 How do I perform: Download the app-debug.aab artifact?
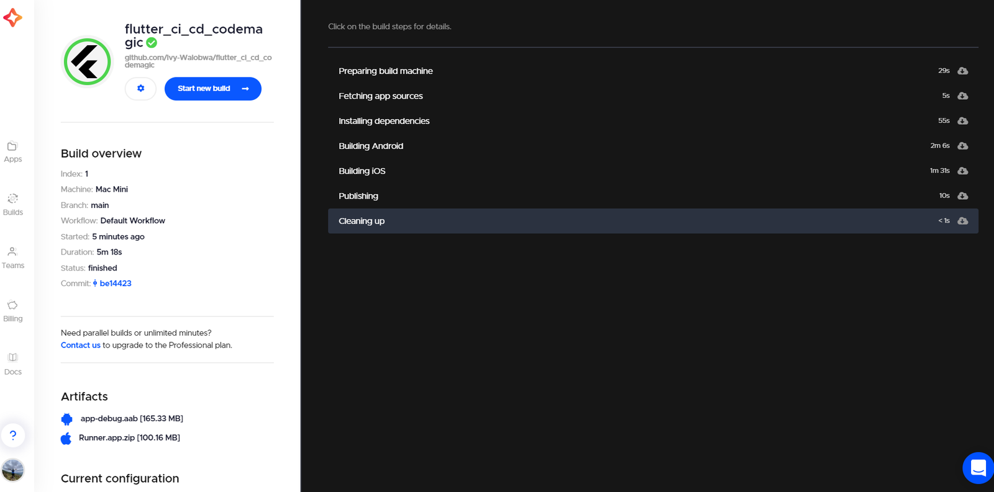coord(131,419)
